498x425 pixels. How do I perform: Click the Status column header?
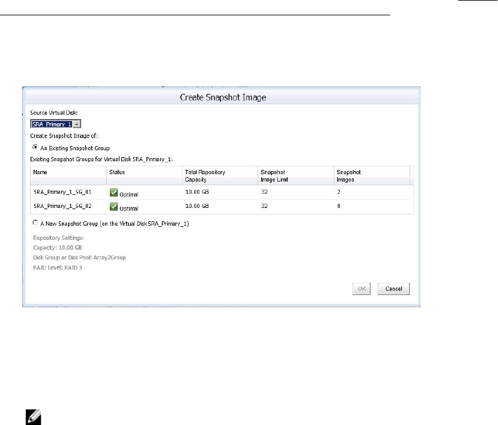point(117,173)
